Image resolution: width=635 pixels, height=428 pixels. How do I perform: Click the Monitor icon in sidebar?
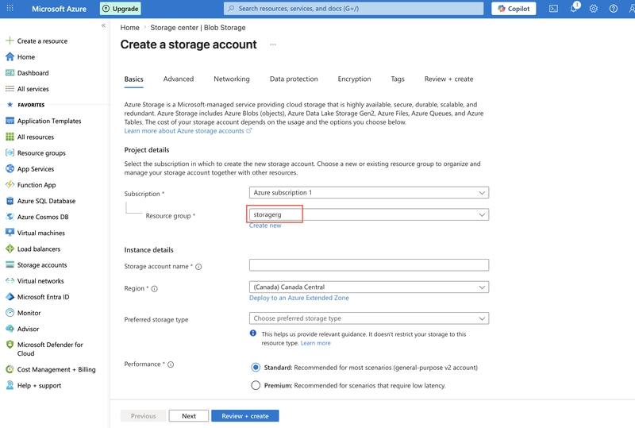pyautogui.click(x=10, y=313)
